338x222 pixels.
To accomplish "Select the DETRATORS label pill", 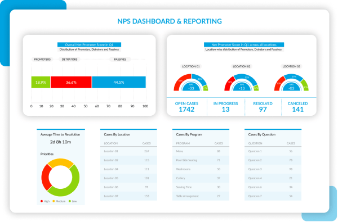I will (x=69, y=60).
